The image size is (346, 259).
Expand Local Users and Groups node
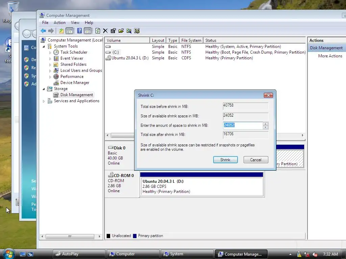click(50, 71)
